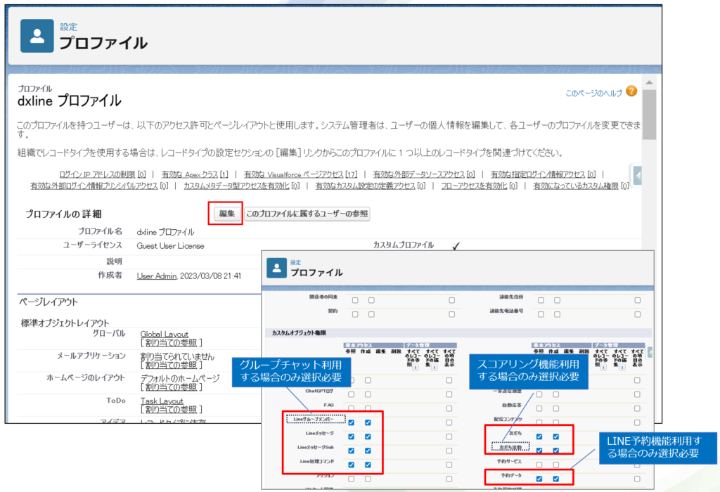Click the 編集 button
The image size is (720, 492).
pyautogui.click(x=226, y=214)
